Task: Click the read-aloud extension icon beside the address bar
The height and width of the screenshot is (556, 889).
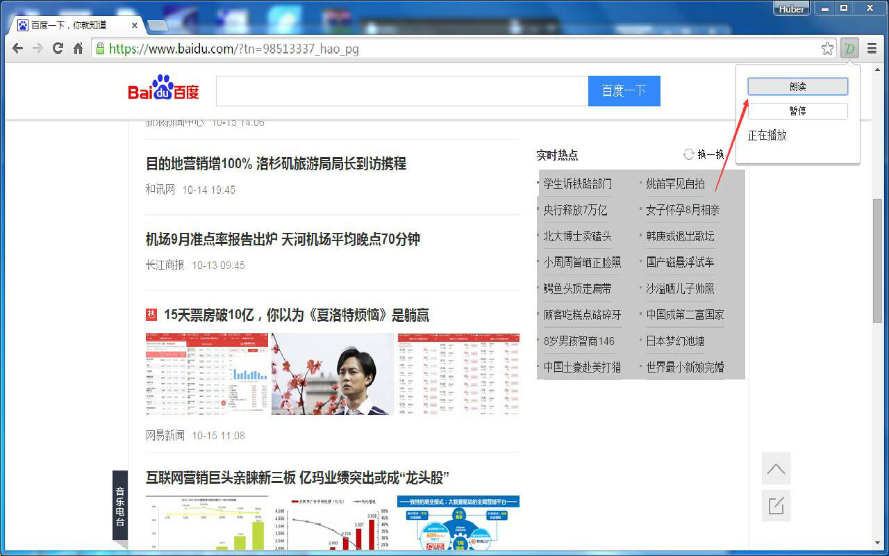Action: point(849,49)
